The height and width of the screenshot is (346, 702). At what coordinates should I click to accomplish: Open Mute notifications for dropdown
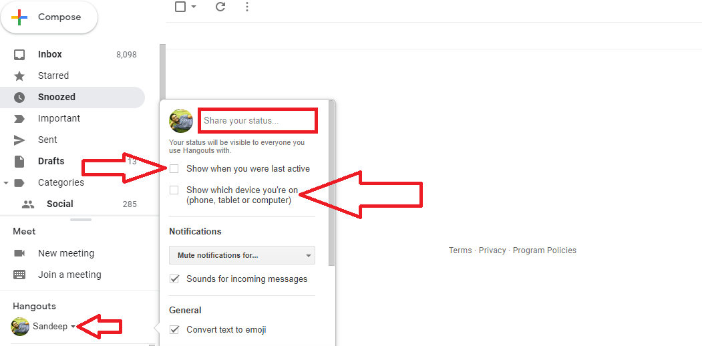(x=242, y=255)
